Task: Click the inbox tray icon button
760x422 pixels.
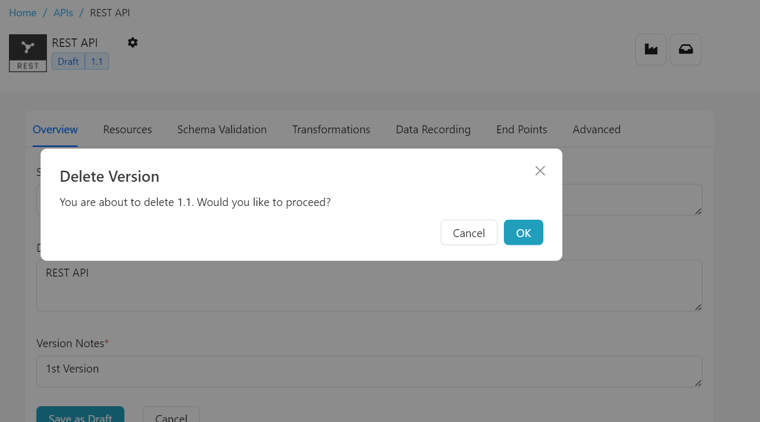Action: (x=686, y=50)
